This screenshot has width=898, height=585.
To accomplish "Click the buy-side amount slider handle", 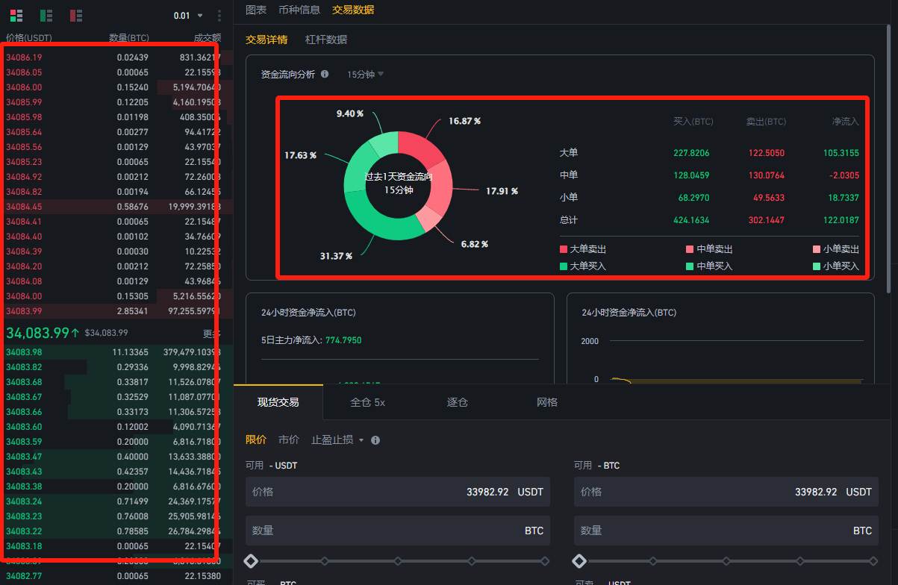I will [252, 560].
